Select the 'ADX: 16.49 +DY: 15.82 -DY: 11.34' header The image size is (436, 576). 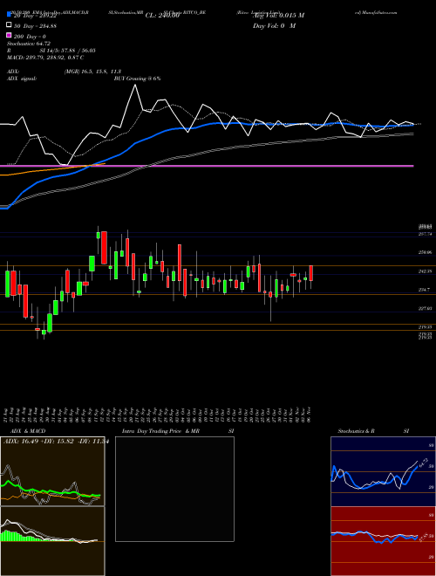56,442
